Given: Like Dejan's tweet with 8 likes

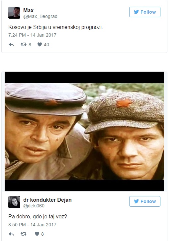Looking at the screenshot, I should pyautogui.click(x=37, y=234).
